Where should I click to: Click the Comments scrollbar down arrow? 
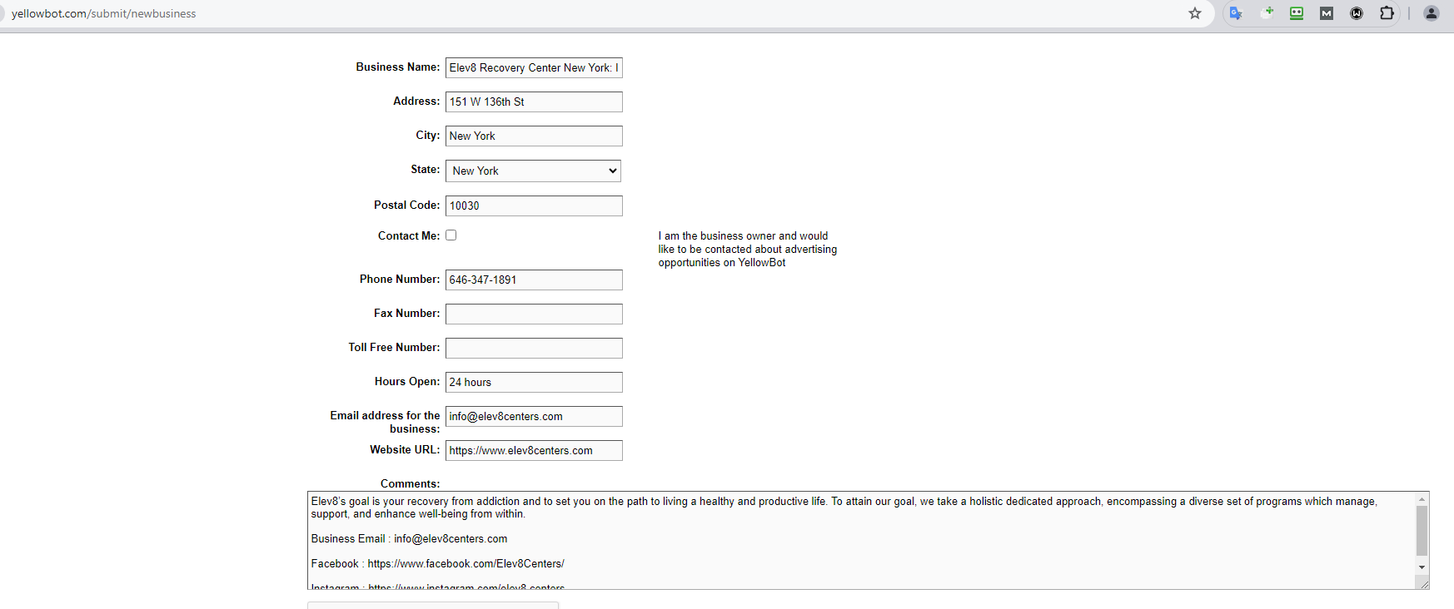(x=1422, y=567)
